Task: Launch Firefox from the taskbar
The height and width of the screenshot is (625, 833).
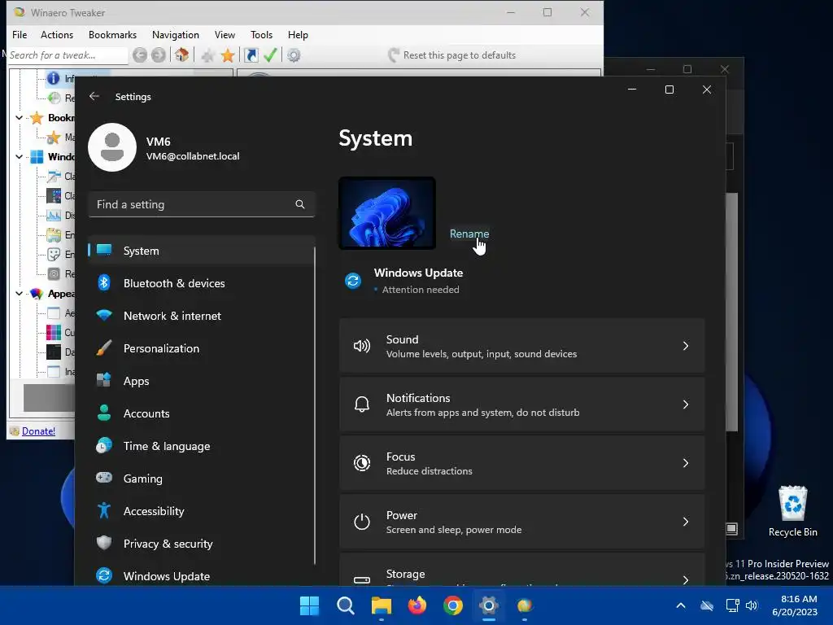Action: (417, 605)
